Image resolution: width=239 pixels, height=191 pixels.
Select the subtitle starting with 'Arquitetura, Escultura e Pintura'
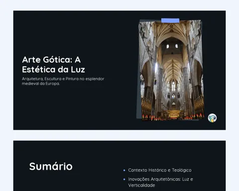point(63,81)
